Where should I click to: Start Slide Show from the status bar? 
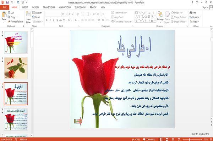[x=179, y=139]
